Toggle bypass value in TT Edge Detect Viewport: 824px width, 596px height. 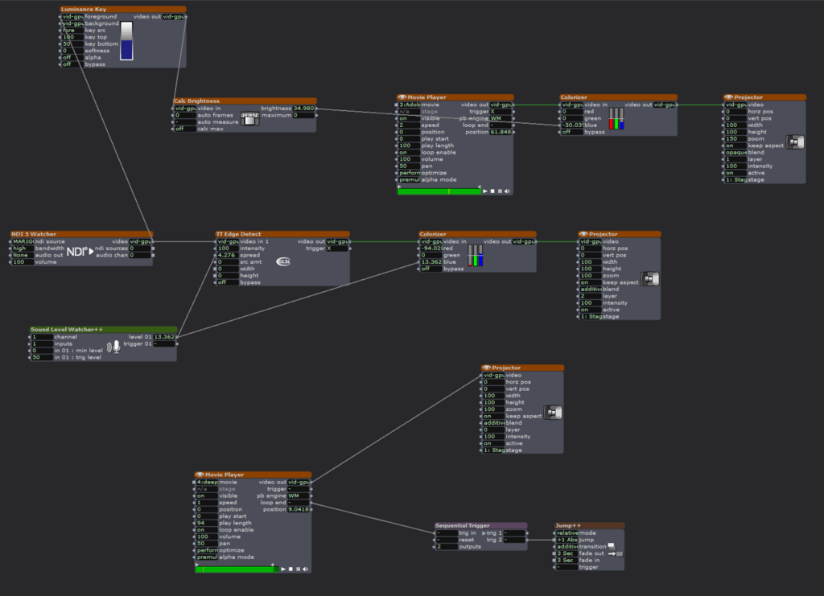[228, 282]
